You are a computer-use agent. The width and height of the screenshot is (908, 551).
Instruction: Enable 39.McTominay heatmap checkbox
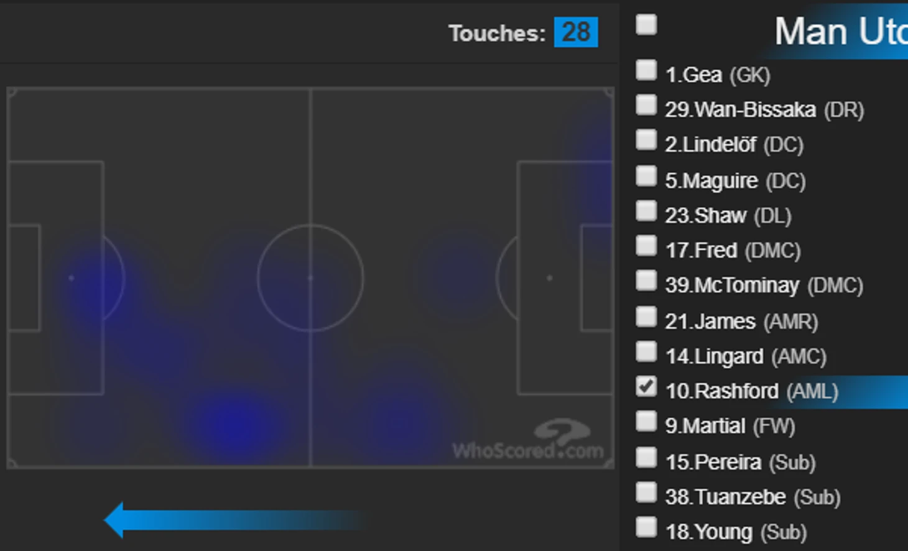pyautogui.click(x=646, y=280)
